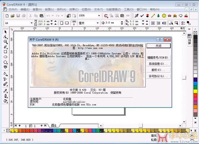Click the cherries toolbar icon

click(x=186, y=16)
